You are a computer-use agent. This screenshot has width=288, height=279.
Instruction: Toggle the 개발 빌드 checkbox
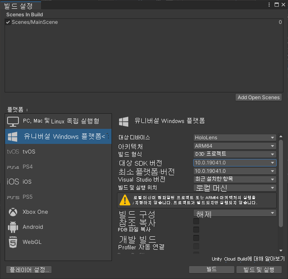click(x=196, y=238)
